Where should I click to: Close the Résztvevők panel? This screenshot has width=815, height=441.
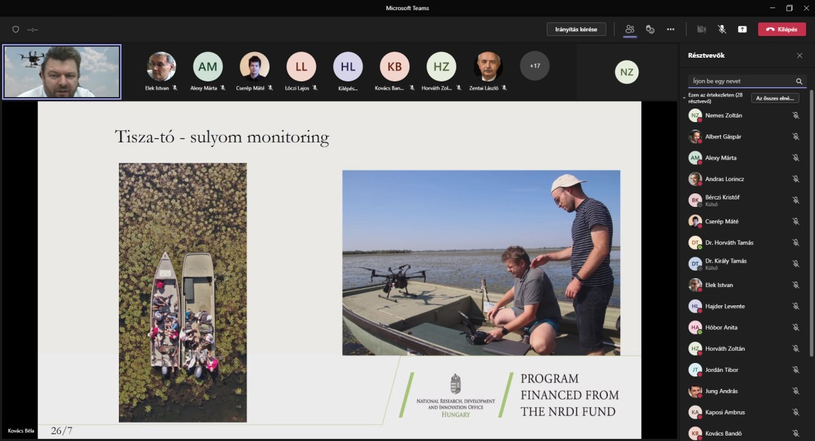pos(799,56)
